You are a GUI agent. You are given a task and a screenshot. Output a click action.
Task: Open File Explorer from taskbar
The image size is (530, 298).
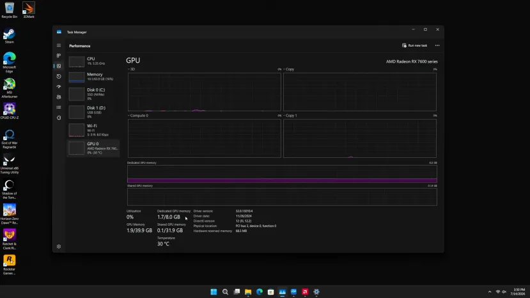pos(248,292)
